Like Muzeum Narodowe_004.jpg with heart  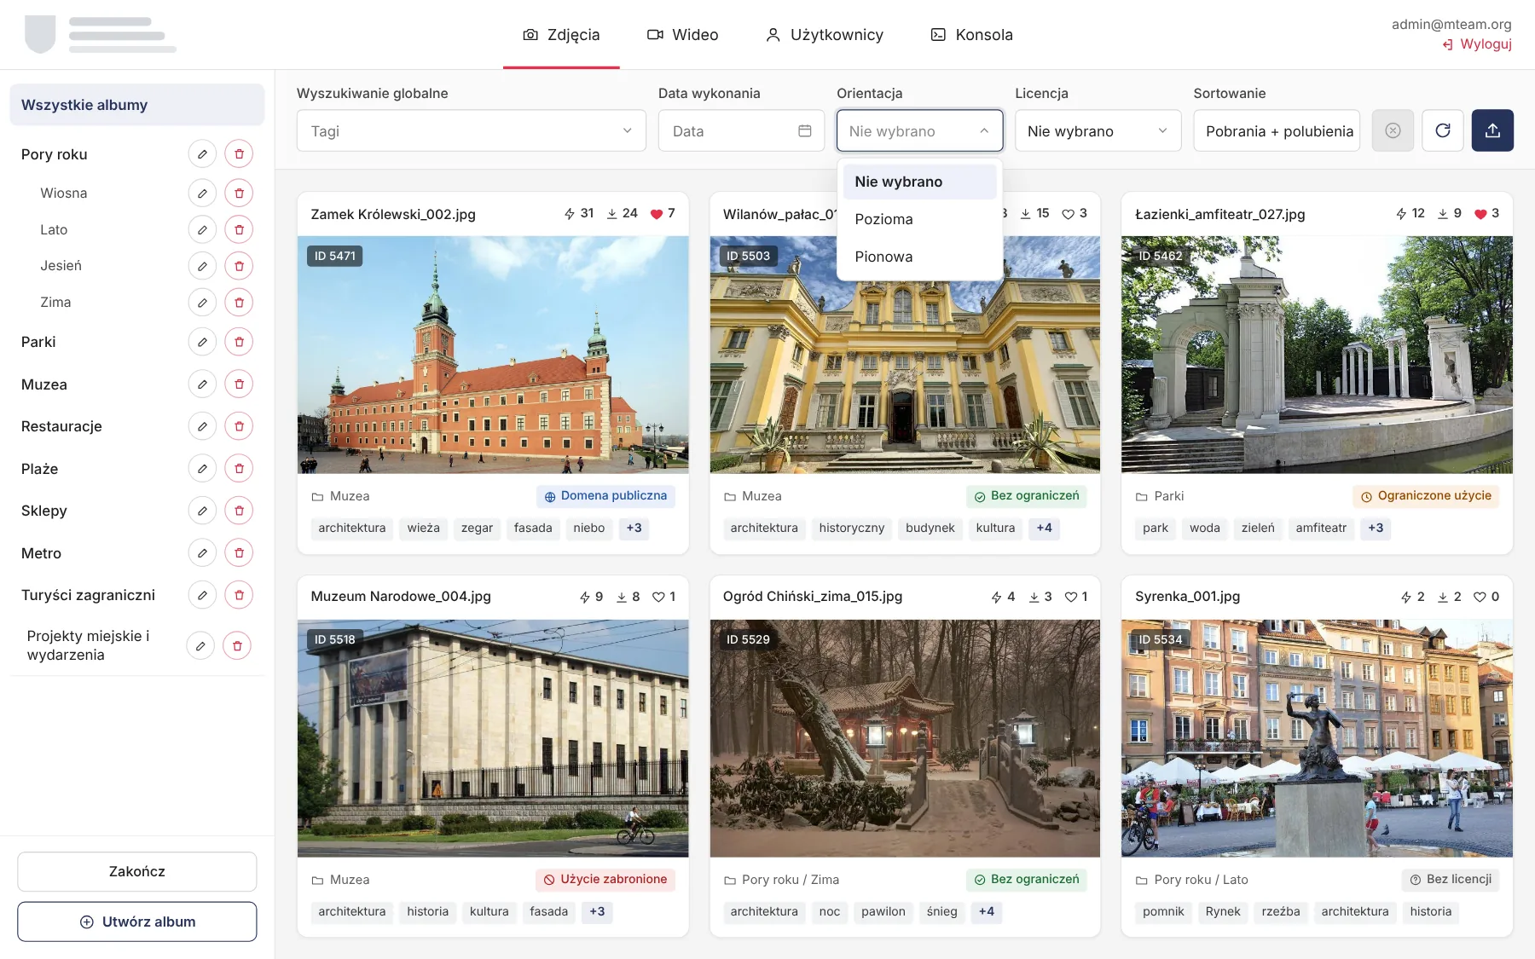tap(658, 597)
